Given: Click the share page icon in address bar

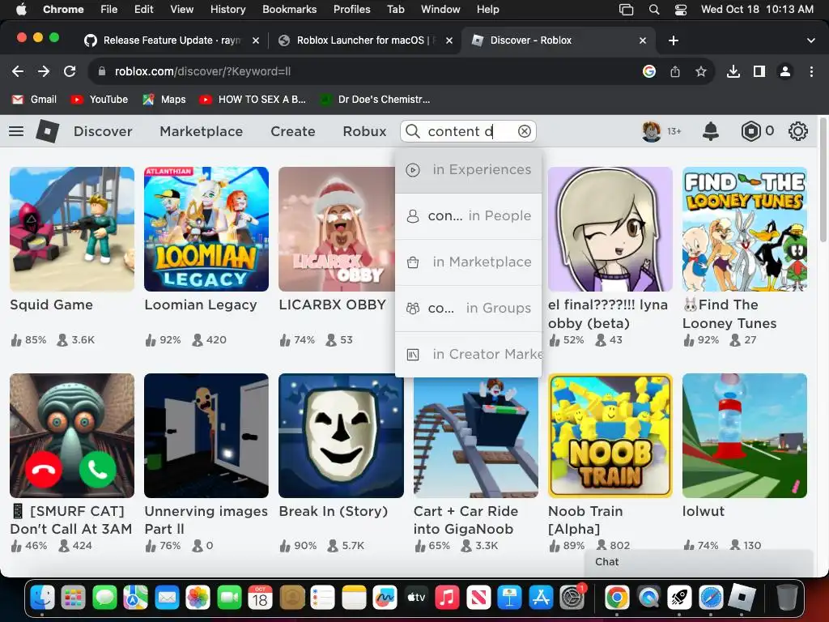Looking at the screenshot, I should [x=675, y=71].
